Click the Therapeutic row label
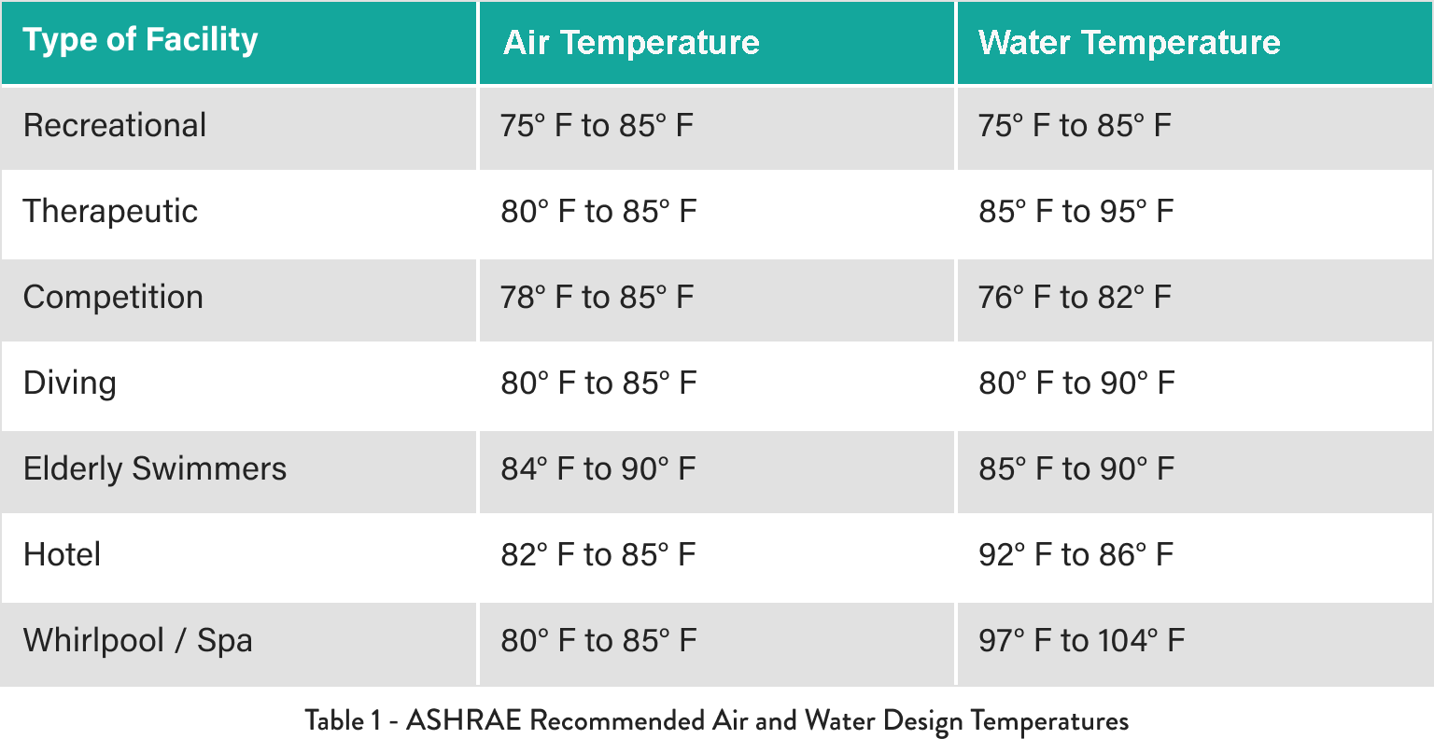This screenshot has width=1434, height=739. pyautogui.click(x=110, y=212)
